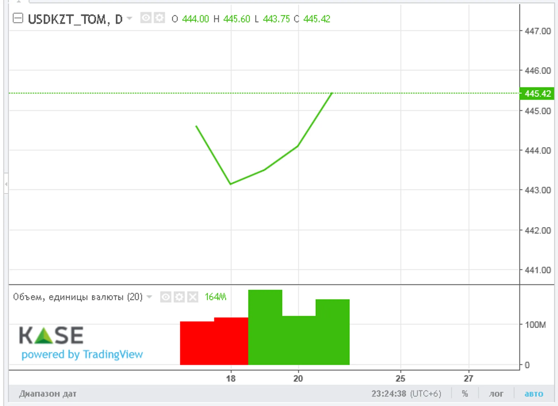Open the USDKZT_TOM symbol dropdown arrow

click(129, 18)
